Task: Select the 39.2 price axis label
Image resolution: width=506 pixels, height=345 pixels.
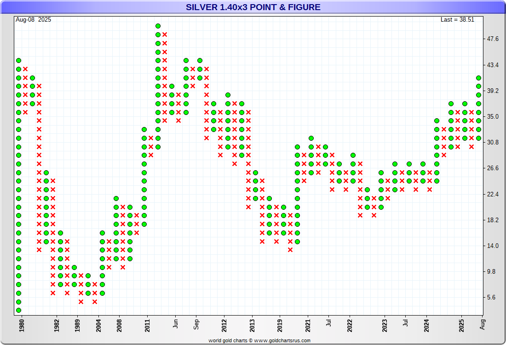Action: click(x=493, y=91)
